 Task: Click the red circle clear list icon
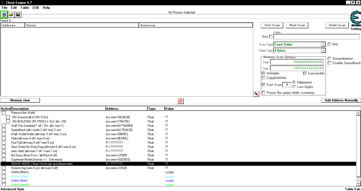(181, 101)
